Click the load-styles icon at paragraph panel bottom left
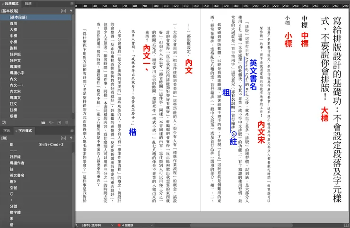Viewport: 350px width, 228px height. point(4,122)
